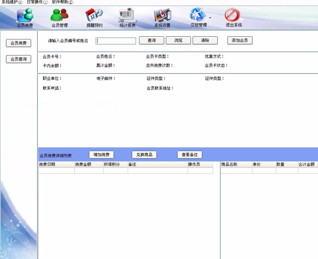Select the 商品名称 column header
This screenshot has width=318, height=259.
click(x=236, y=164)
